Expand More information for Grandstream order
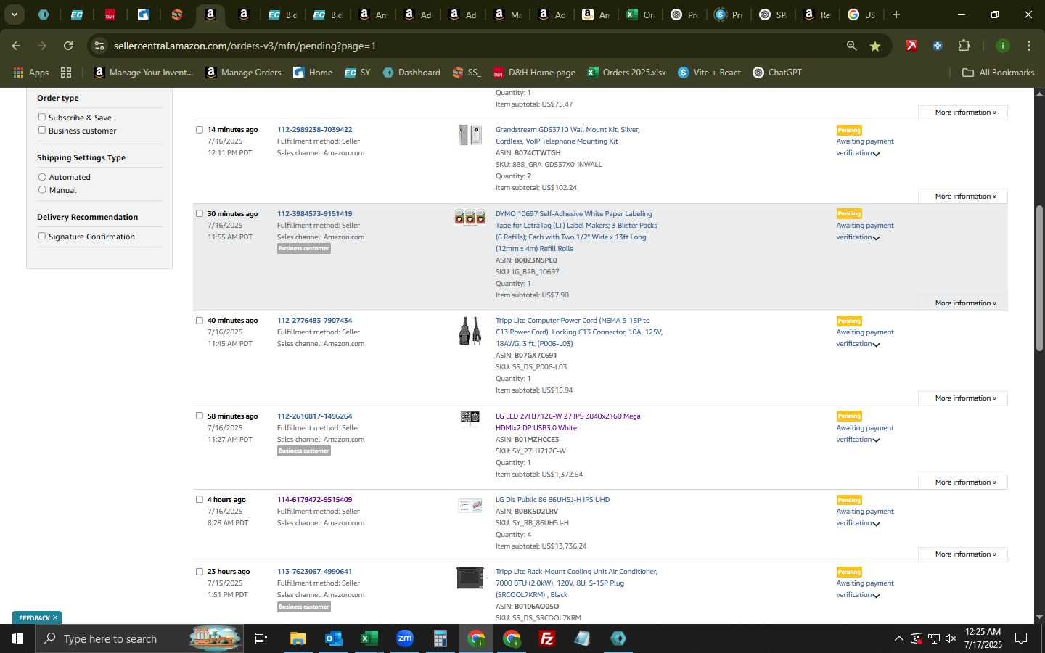The height and width of the screenshot is (653, 1045). (x=963, y=197)
